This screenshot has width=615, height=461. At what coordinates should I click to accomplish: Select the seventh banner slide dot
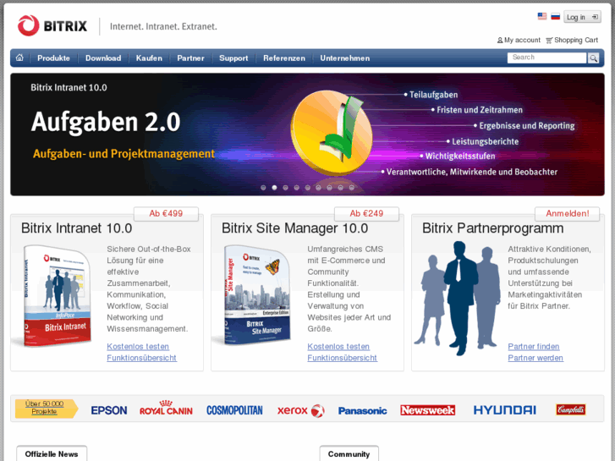pos(329,188)
